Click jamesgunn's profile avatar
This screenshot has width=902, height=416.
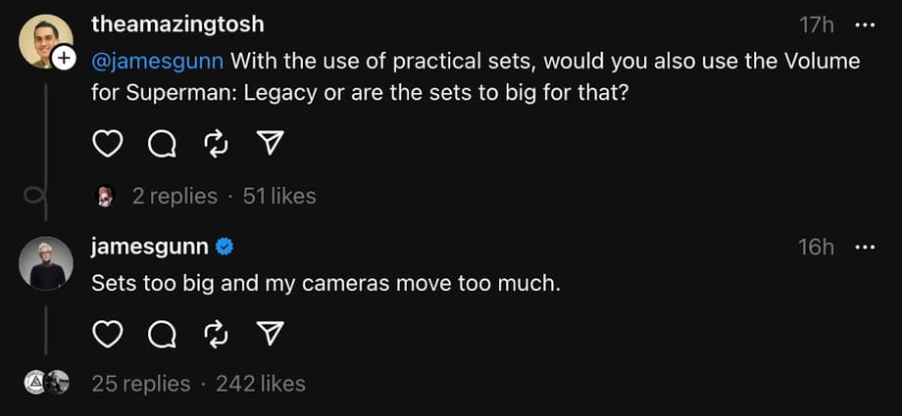point(45,262)
